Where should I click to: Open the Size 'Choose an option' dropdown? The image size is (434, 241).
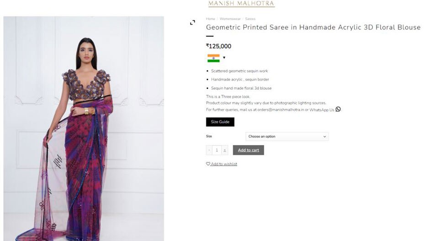click(287, 136)
